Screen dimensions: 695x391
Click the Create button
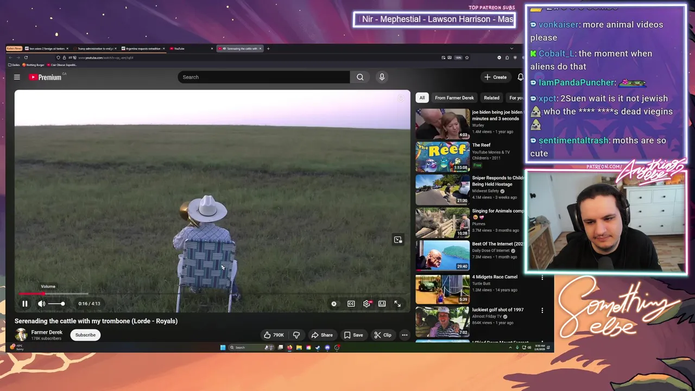tap(496, 77)
